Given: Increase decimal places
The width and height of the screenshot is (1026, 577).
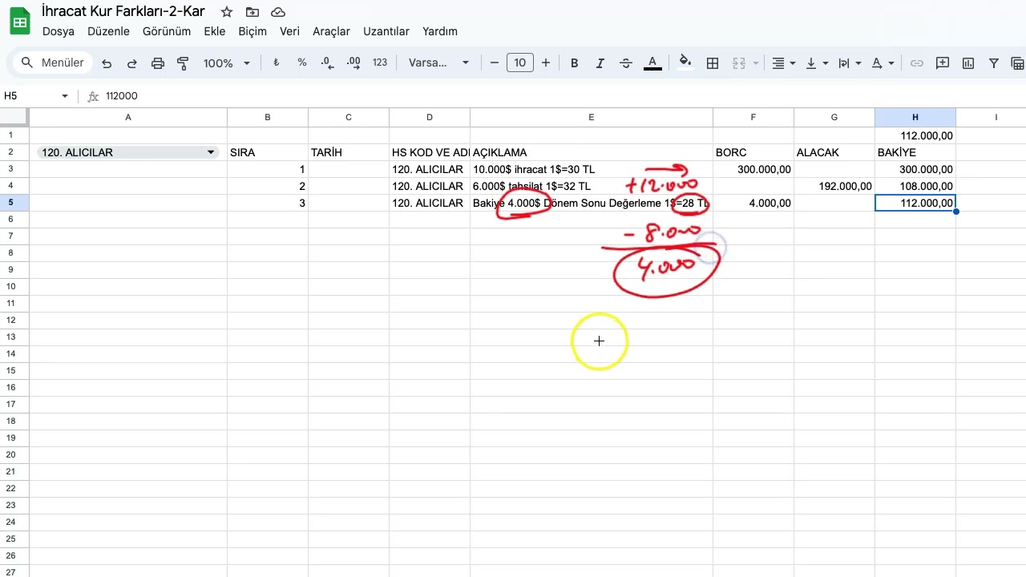Looking at the screenshot, I should coord(353,63).
